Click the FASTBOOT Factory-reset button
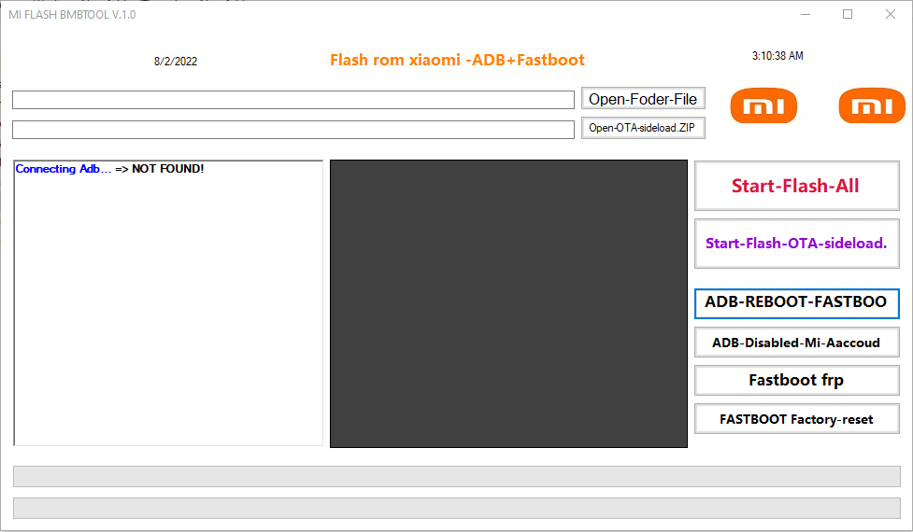The image size is (913, 532). [x=796, y=419]
